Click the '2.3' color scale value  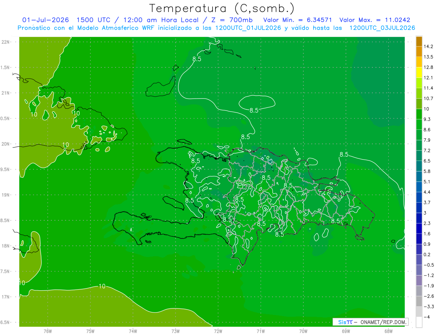click(x=427, y=224)
